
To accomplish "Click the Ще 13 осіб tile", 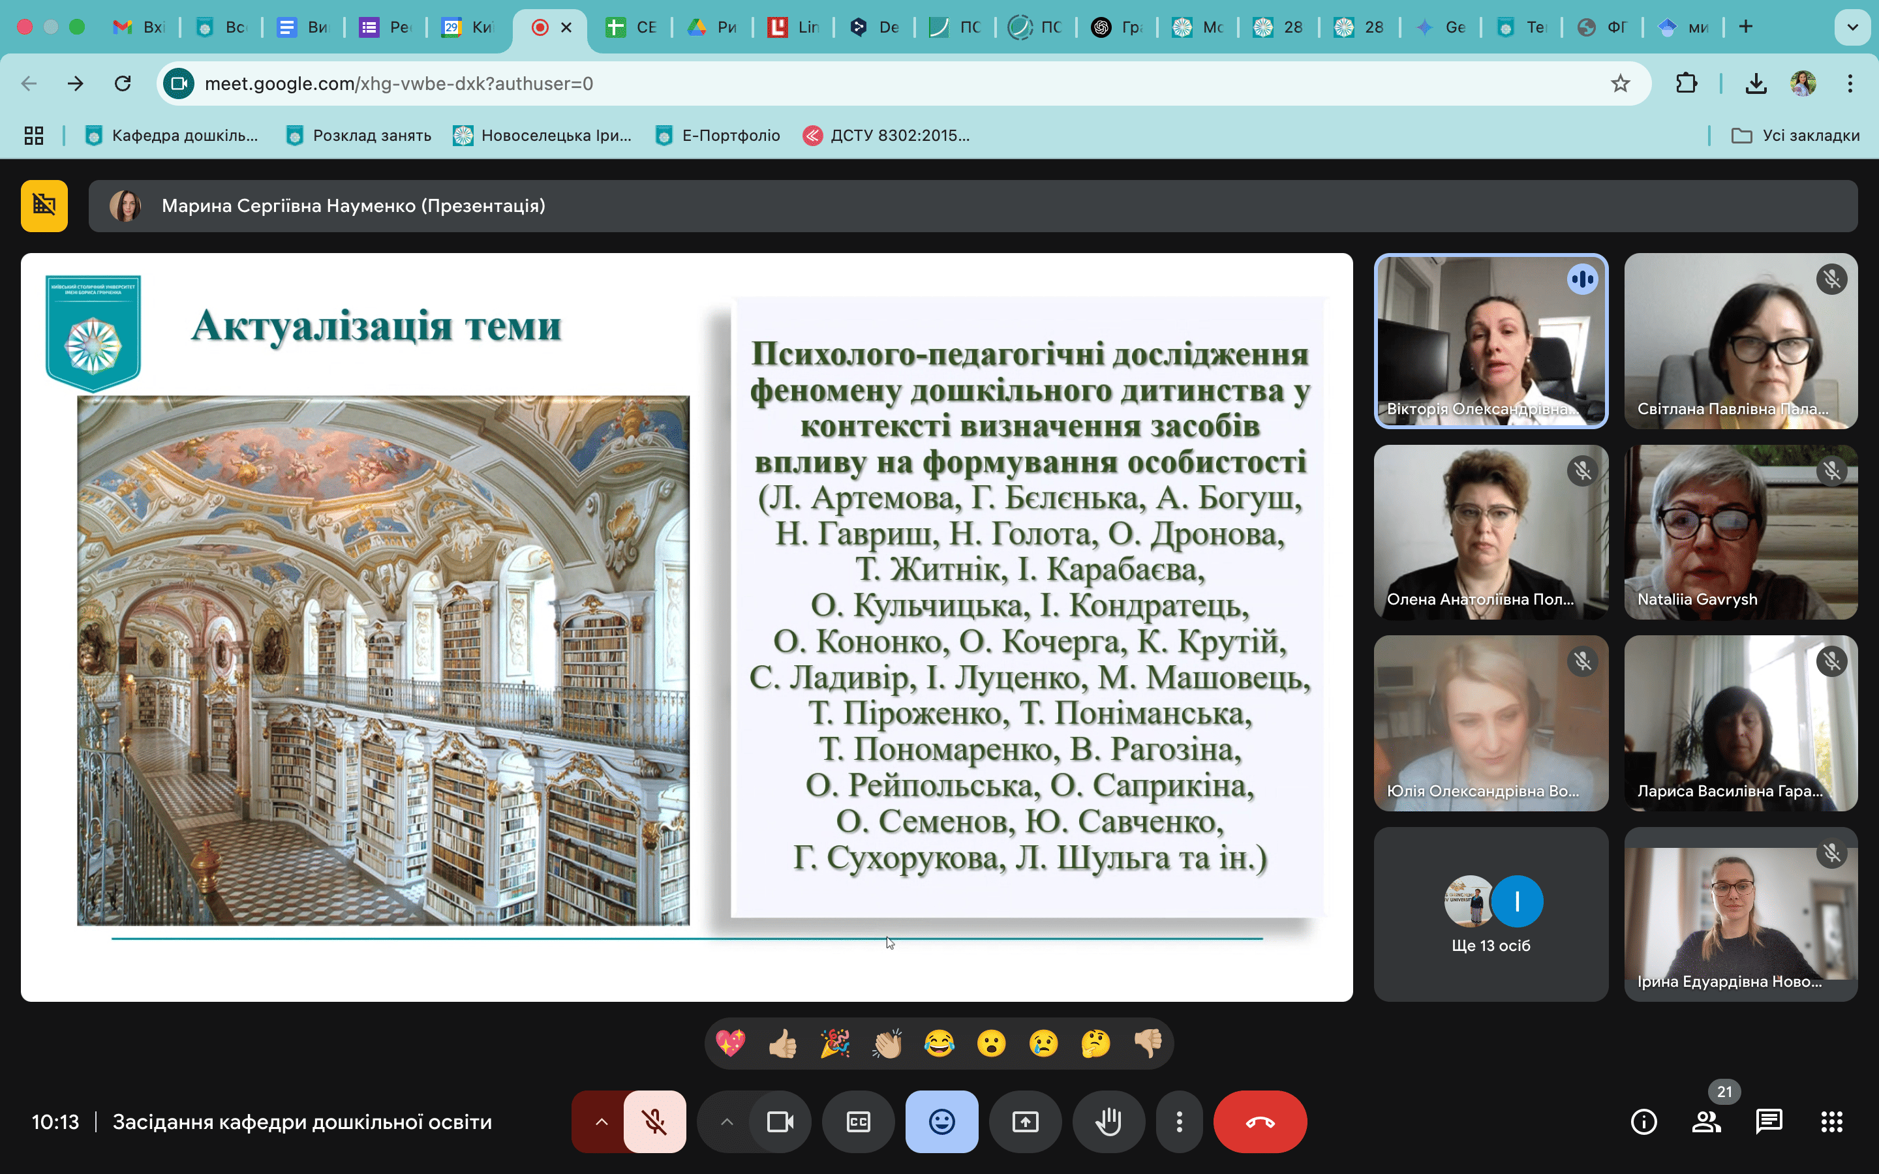I will tap(1490, 914).
